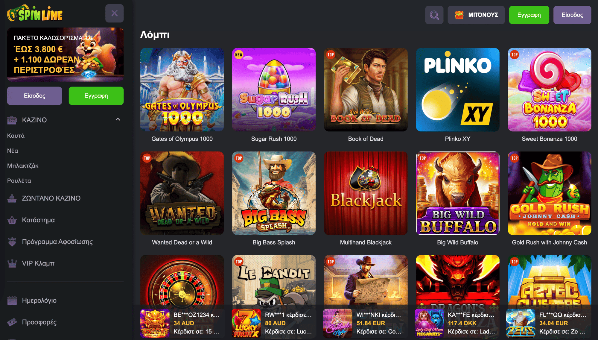The width and height of the screenshot is (598, 340).
Task: Click the welcome package banner
Action: (x=65, y=54)
